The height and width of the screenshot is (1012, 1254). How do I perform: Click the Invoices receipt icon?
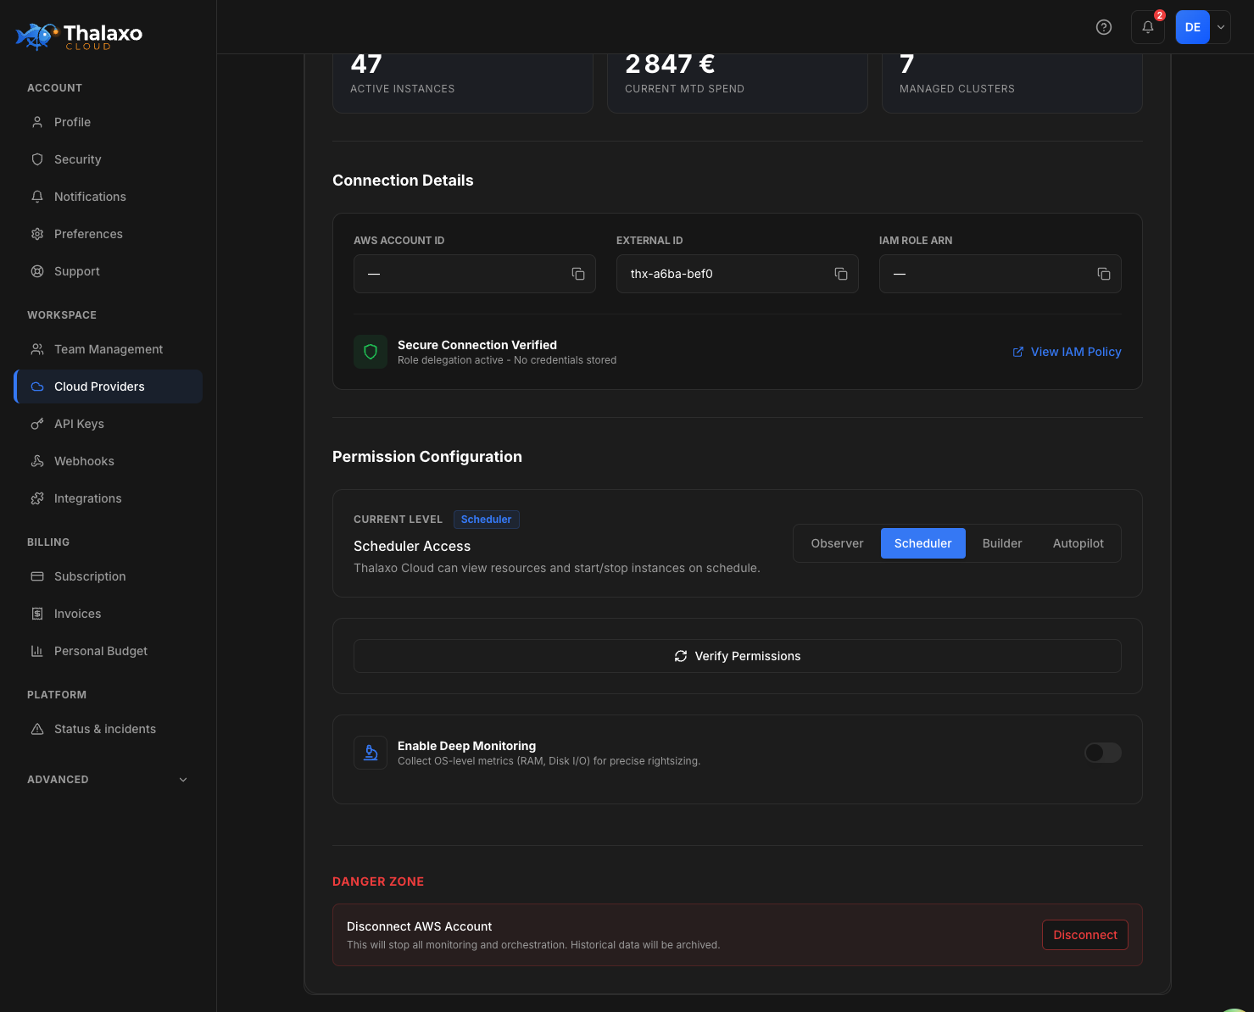(37, 614)
